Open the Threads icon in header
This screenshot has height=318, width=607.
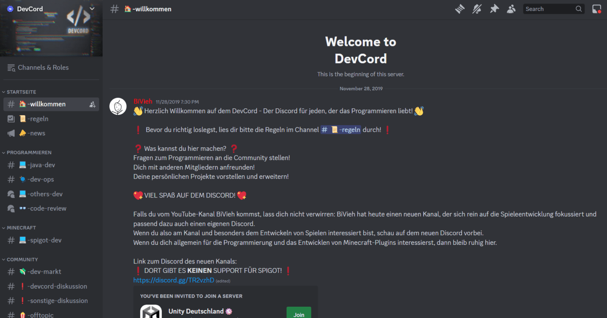click(x=460, y=9)
